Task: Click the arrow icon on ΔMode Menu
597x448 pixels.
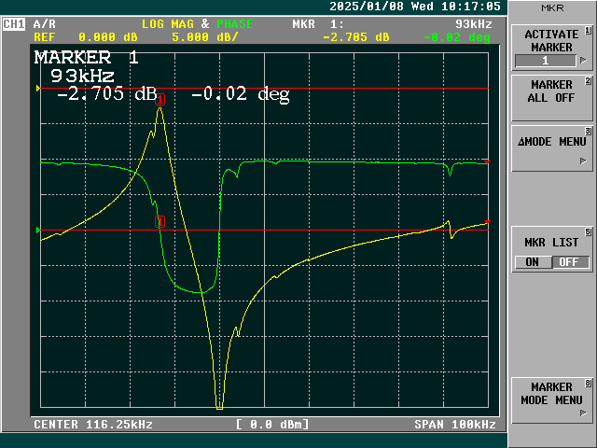Action: (x=583, y=161)
